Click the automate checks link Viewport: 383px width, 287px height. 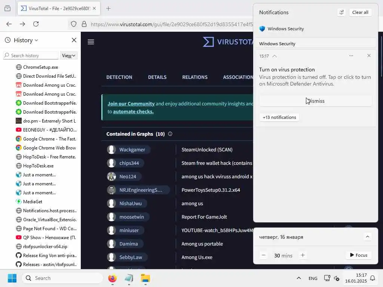click(134, 111)
